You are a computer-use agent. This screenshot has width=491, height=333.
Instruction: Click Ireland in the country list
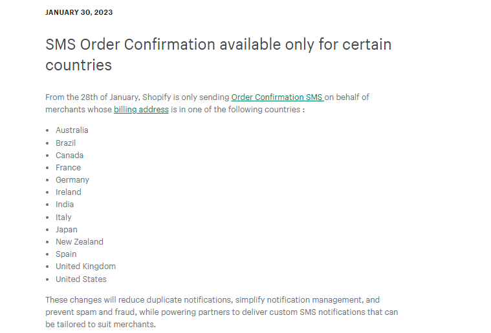pos(68,192)
